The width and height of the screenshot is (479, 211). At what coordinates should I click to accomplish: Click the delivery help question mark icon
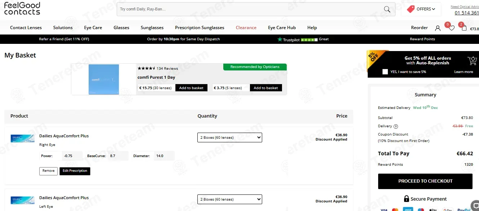(396, 126)
